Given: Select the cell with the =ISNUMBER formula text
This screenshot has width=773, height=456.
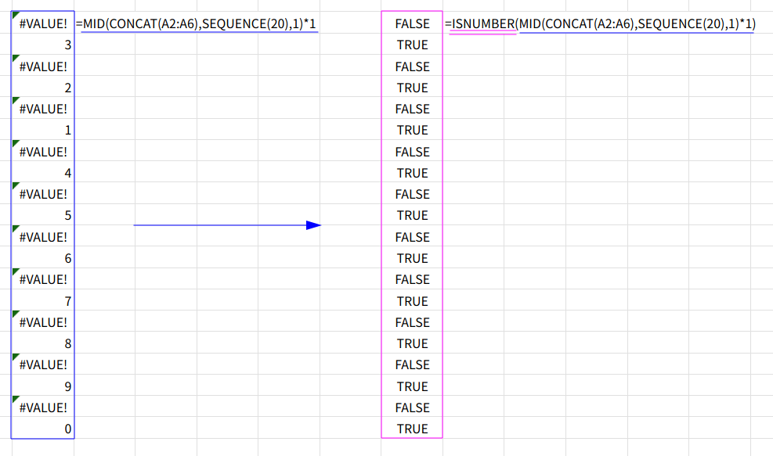Looking at the screenshot, I should pyautogui.click(x=599, y=24).
